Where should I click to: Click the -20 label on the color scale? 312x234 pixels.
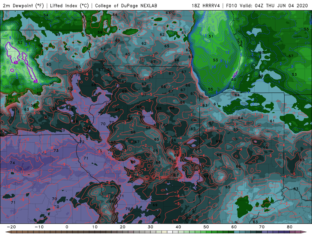[11, 227]
